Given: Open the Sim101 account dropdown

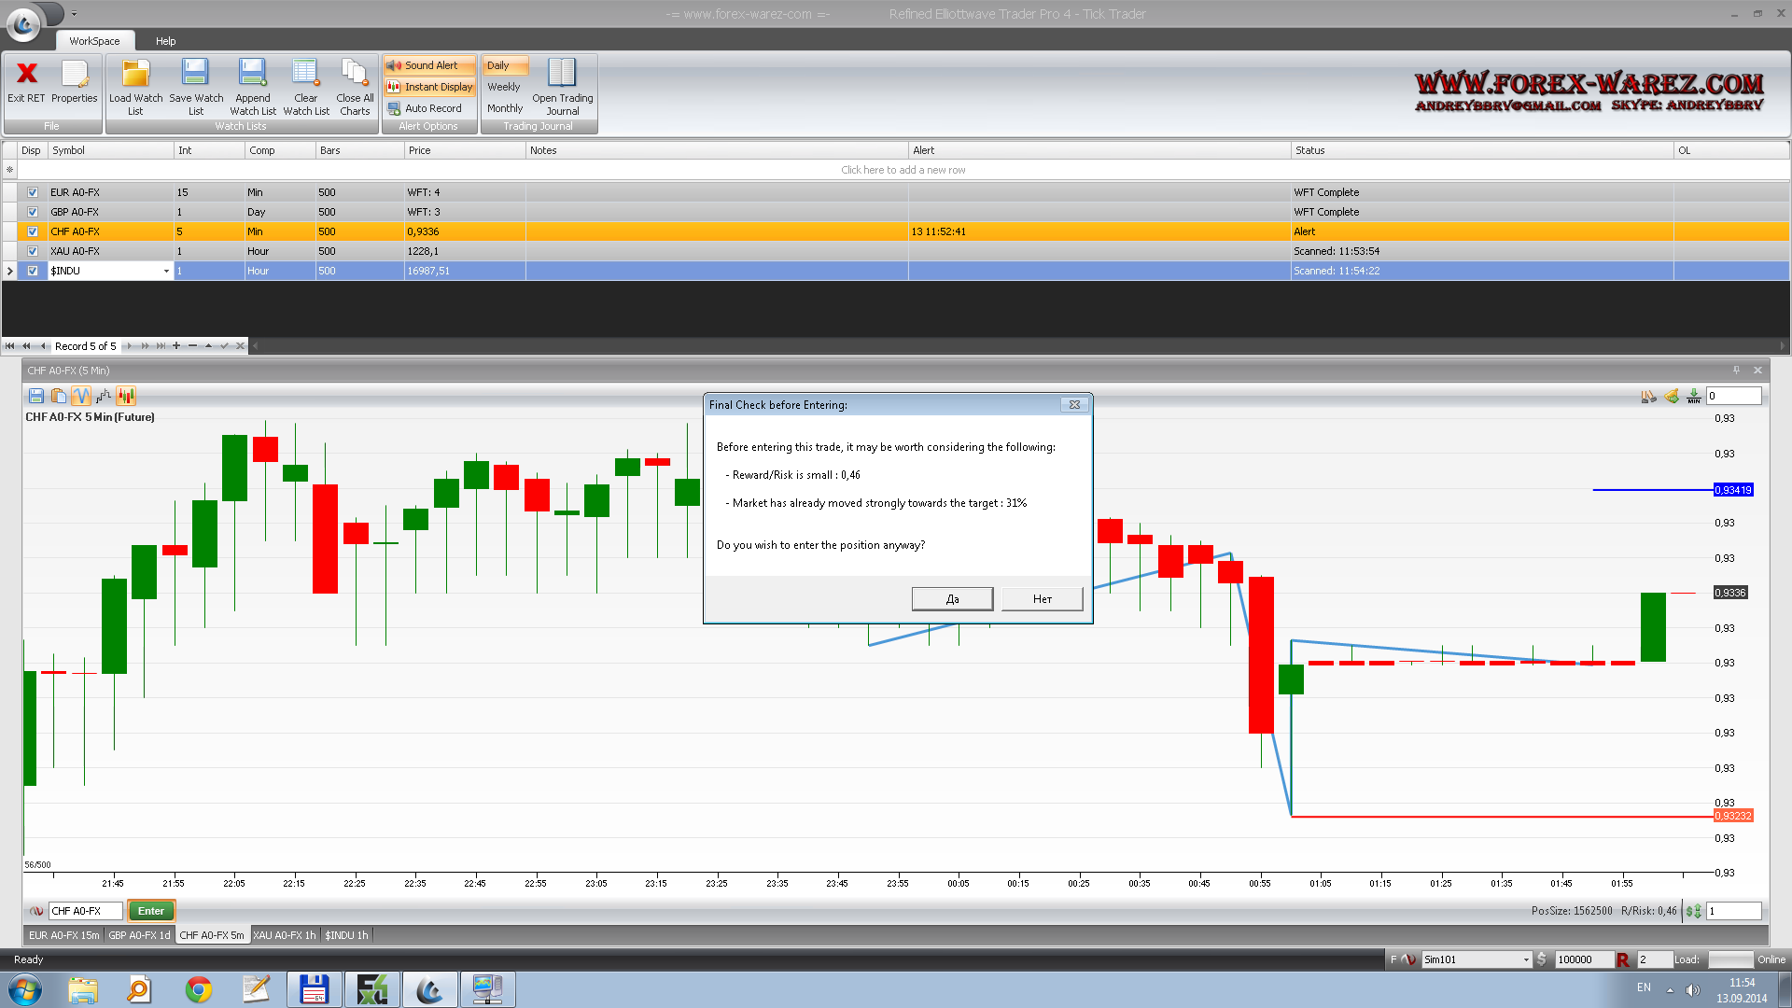Looking at the screenshot, I should tap(1526, 960).
